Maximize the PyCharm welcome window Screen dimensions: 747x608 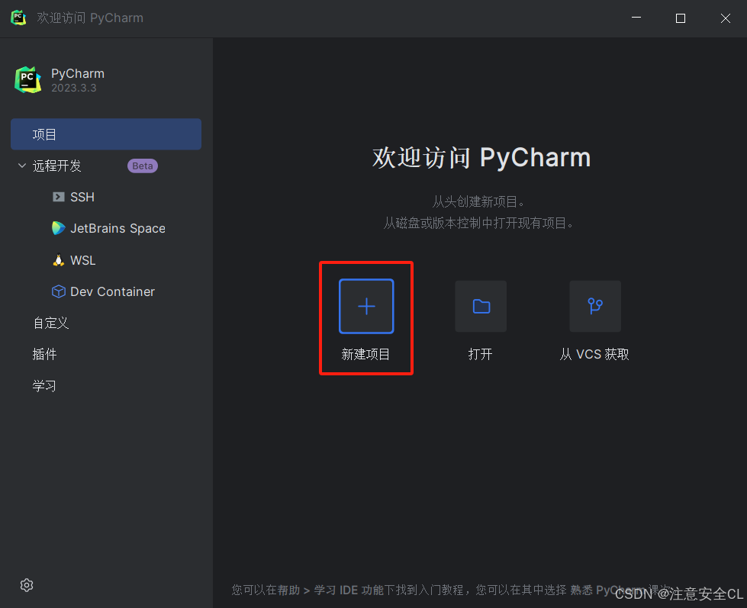[x=681, y=18]
